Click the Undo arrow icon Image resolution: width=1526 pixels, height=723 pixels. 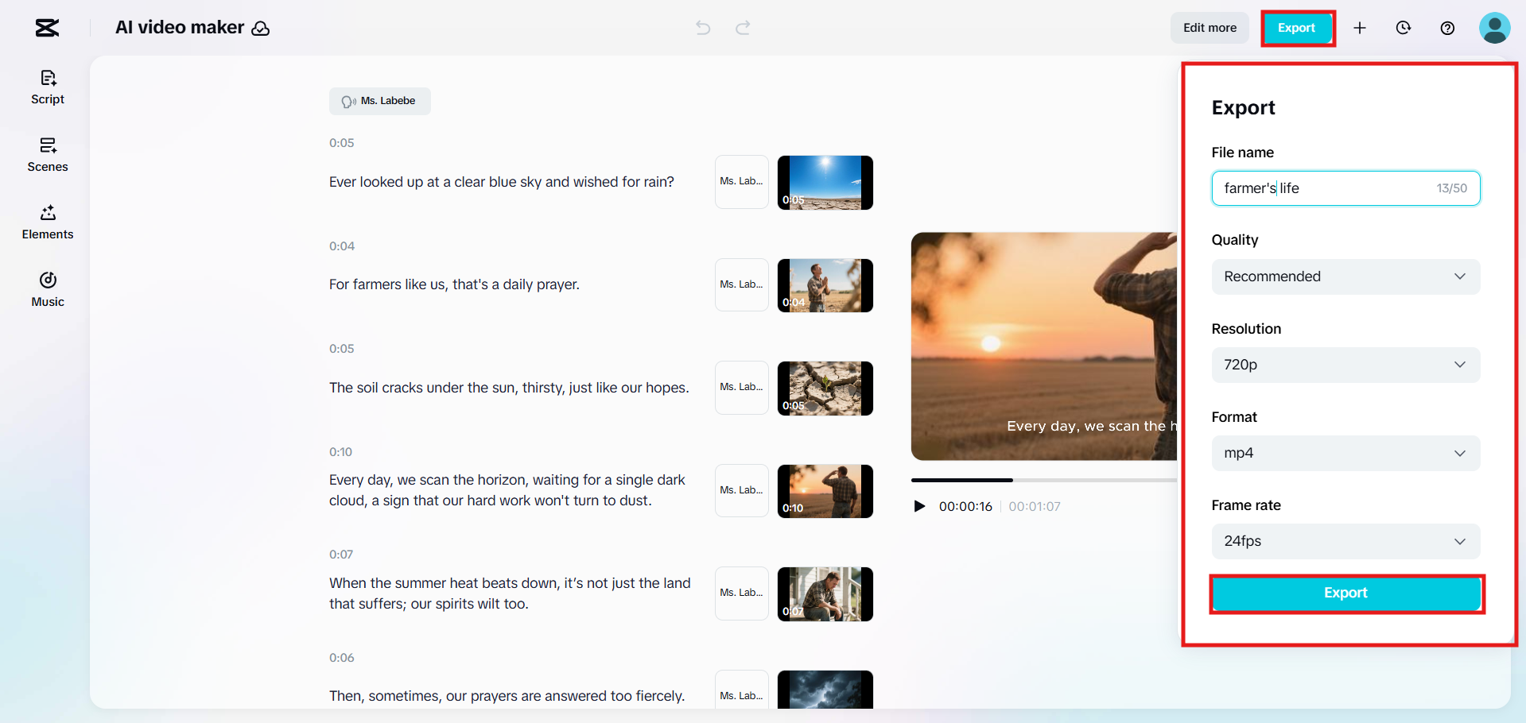702,28
